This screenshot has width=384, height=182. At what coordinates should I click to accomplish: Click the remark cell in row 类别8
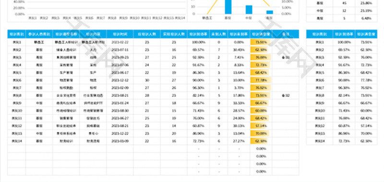click(285, 95)
